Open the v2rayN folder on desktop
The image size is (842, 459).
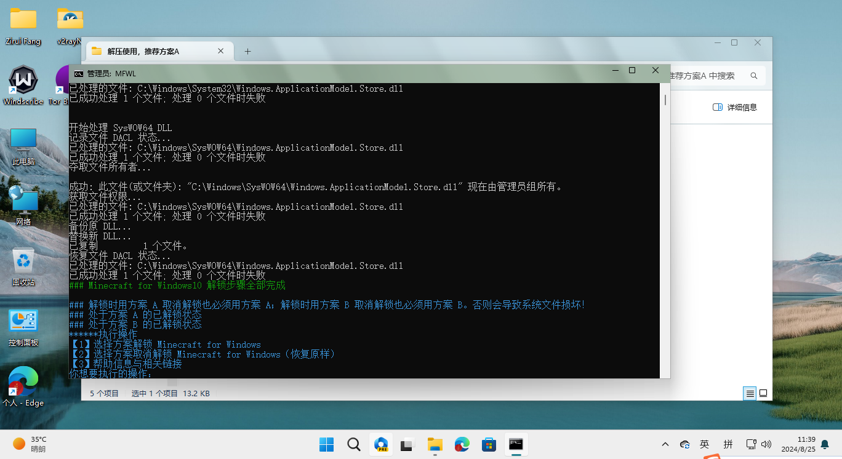click(71, 26)
